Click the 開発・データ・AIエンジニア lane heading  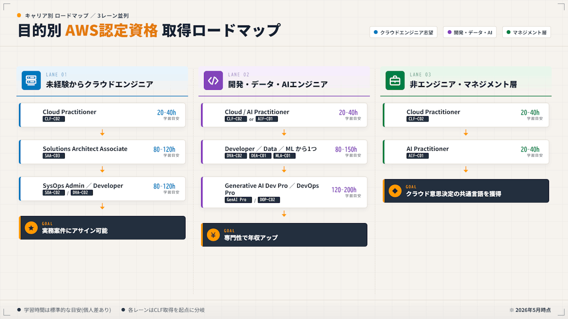278,85
